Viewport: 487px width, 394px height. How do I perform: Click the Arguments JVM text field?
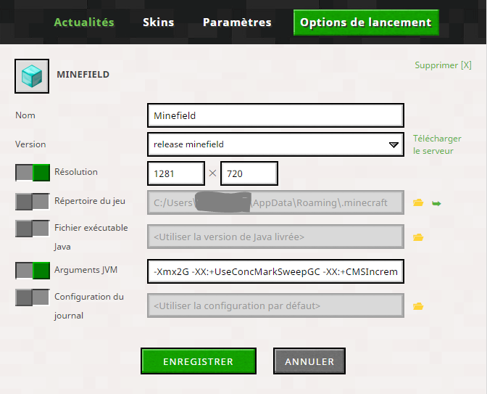pos(275,271)
